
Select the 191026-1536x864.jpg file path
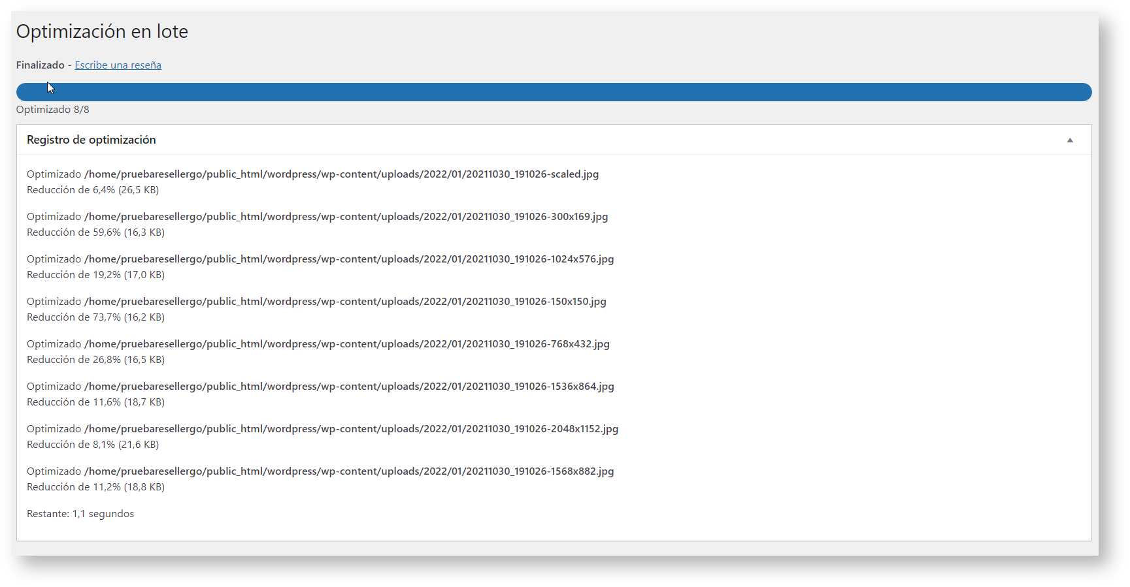pos(349,387)
